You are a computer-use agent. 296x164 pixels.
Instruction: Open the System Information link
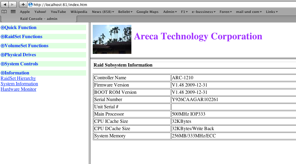[19, 84]
